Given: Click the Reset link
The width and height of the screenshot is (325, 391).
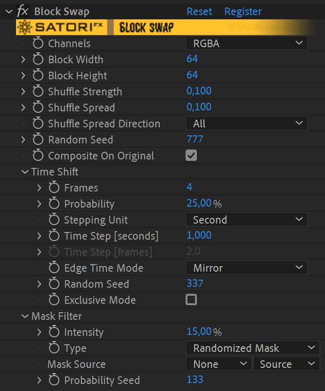Looking at the screenshot, I should click(x=199, y=11).
